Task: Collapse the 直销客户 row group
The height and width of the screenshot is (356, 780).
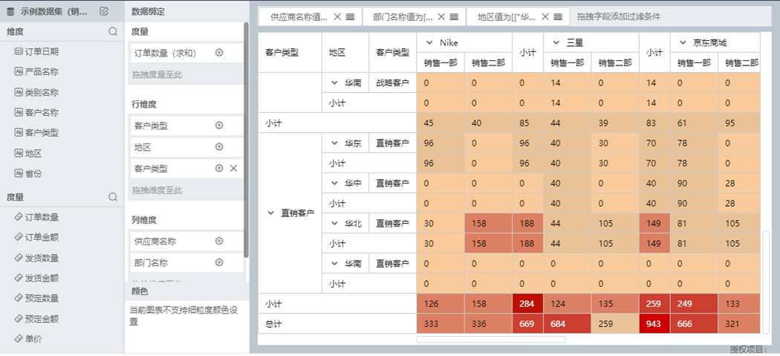Action: [x=270, y=213]
